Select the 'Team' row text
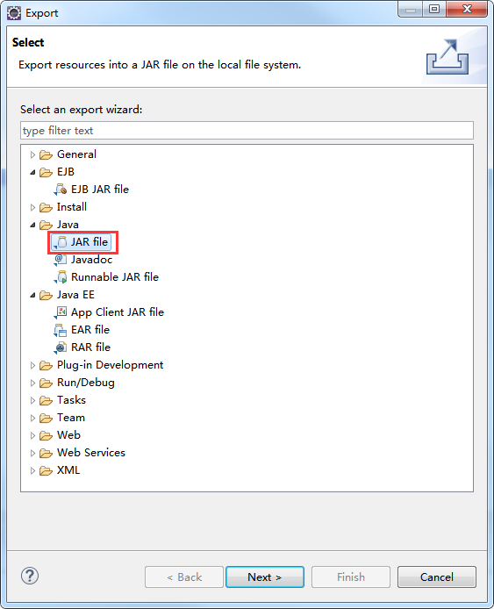 tap(71, 418)
